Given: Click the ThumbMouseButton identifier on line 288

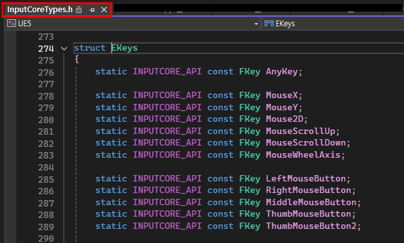Looking at the screenshot, I should [x=308, y=214].
